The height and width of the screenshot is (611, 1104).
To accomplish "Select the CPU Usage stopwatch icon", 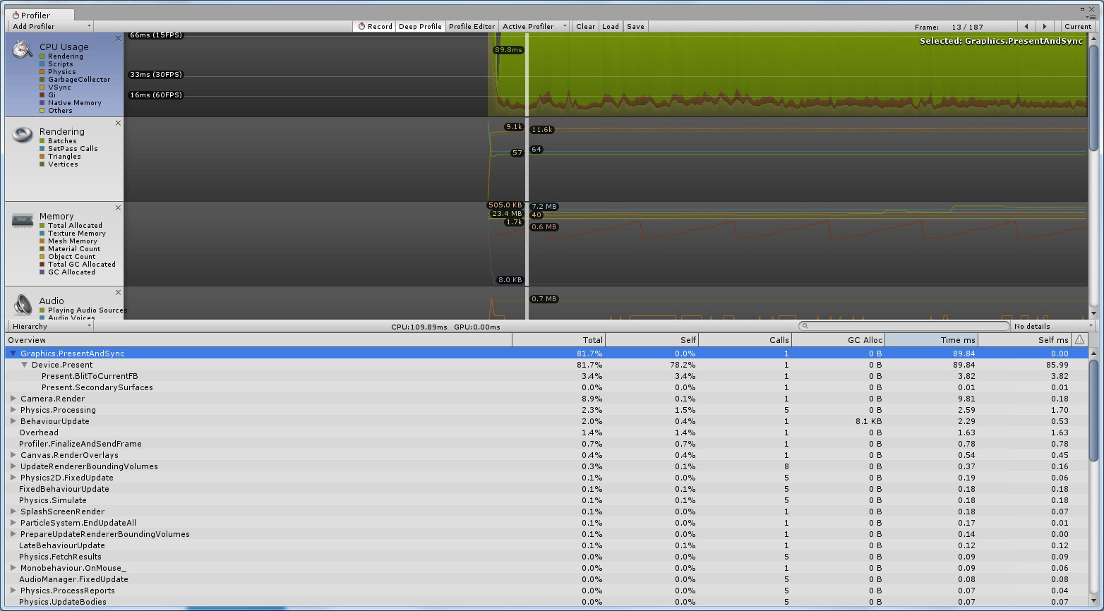I will click(23, 49).
